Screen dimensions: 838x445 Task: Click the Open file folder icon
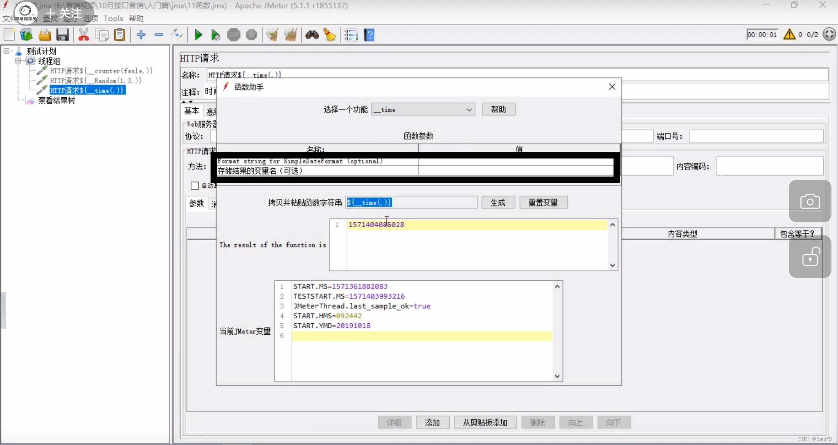45,35
